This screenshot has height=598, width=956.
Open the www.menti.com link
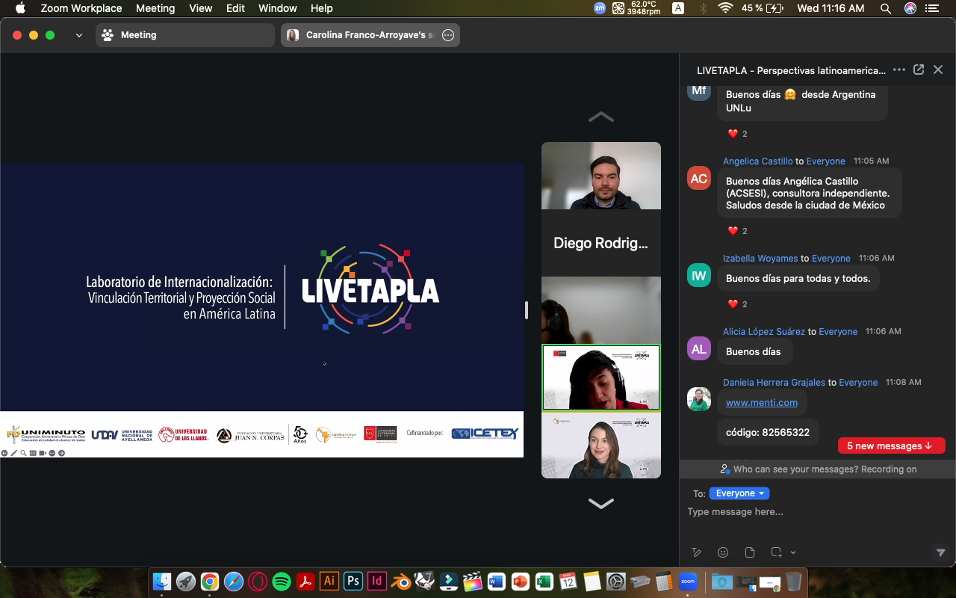pos(762,402)
